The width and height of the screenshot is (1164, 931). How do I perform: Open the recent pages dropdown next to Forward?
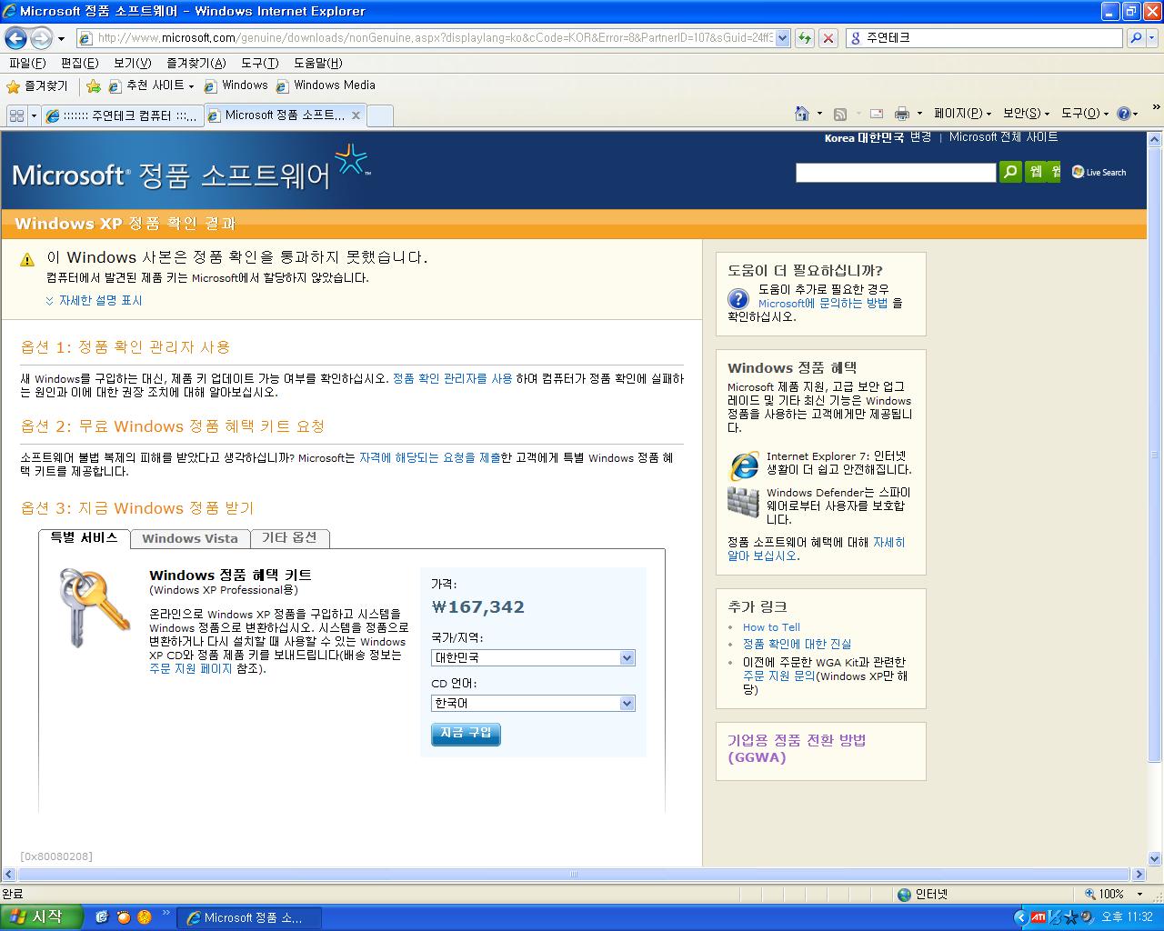click(61, 39)
